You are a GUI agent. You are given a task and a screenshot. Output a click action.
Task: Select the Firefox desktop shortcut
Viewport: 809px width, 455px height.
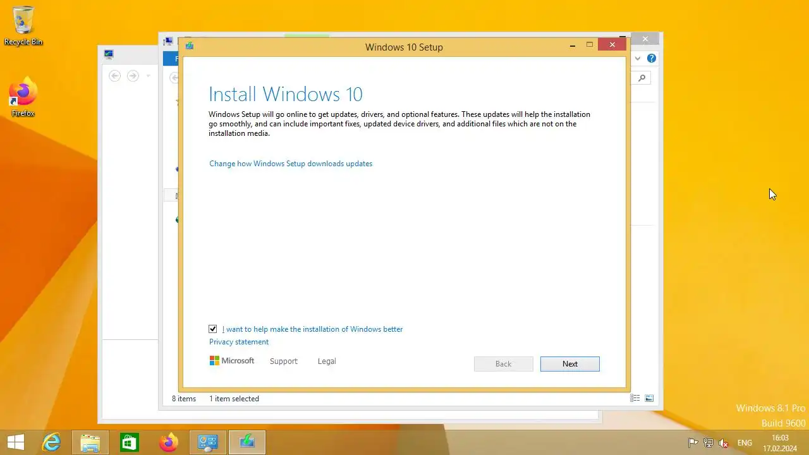(23, 98)
